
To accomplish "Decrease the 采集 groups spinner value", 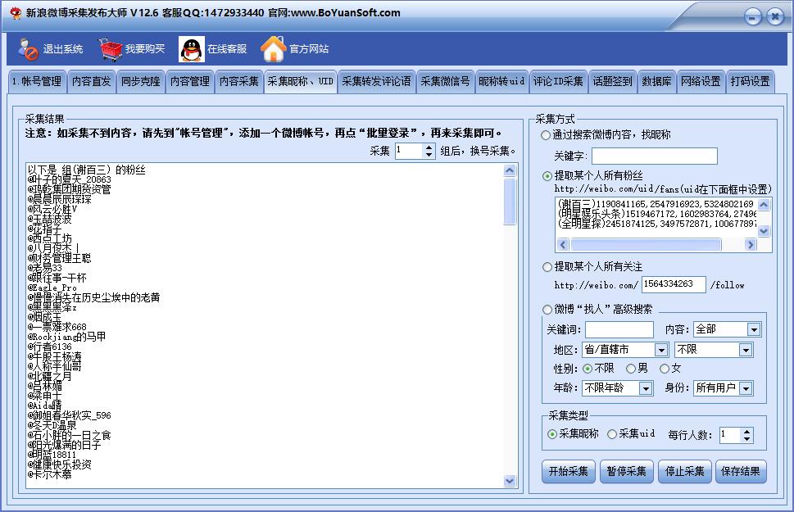I will (429, 155).
